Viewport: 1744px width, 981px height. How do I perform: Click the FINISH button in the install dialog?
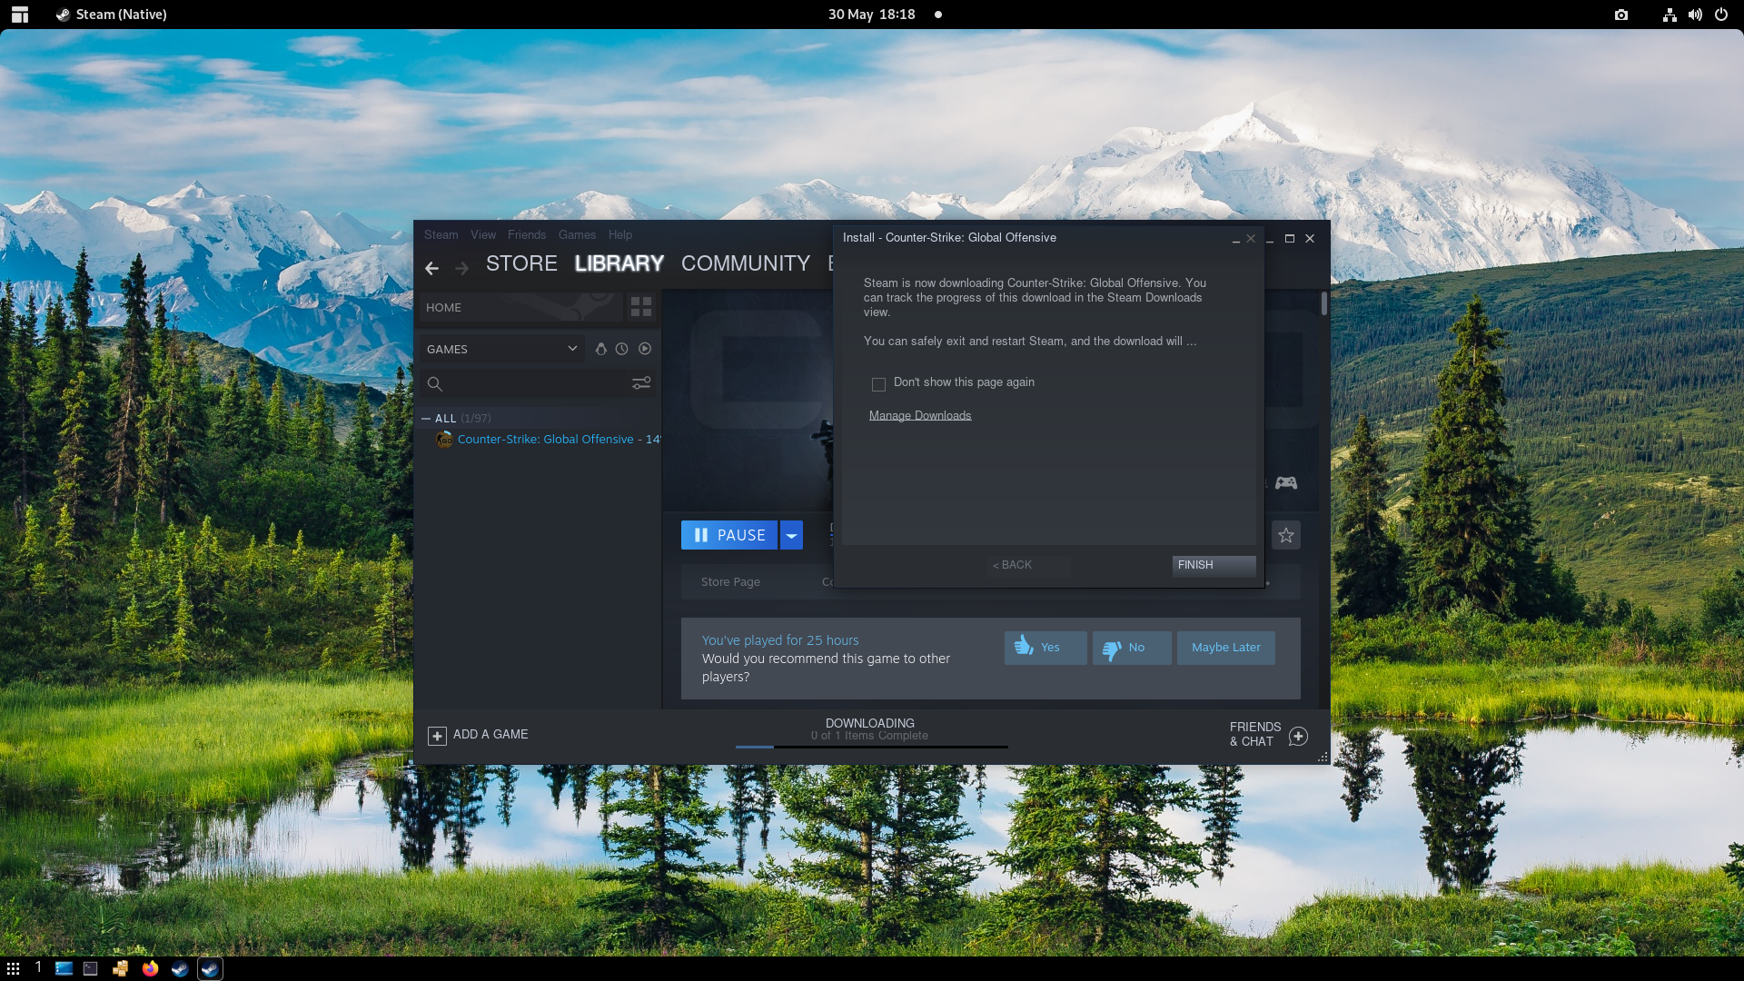(x=1213, y=565)
